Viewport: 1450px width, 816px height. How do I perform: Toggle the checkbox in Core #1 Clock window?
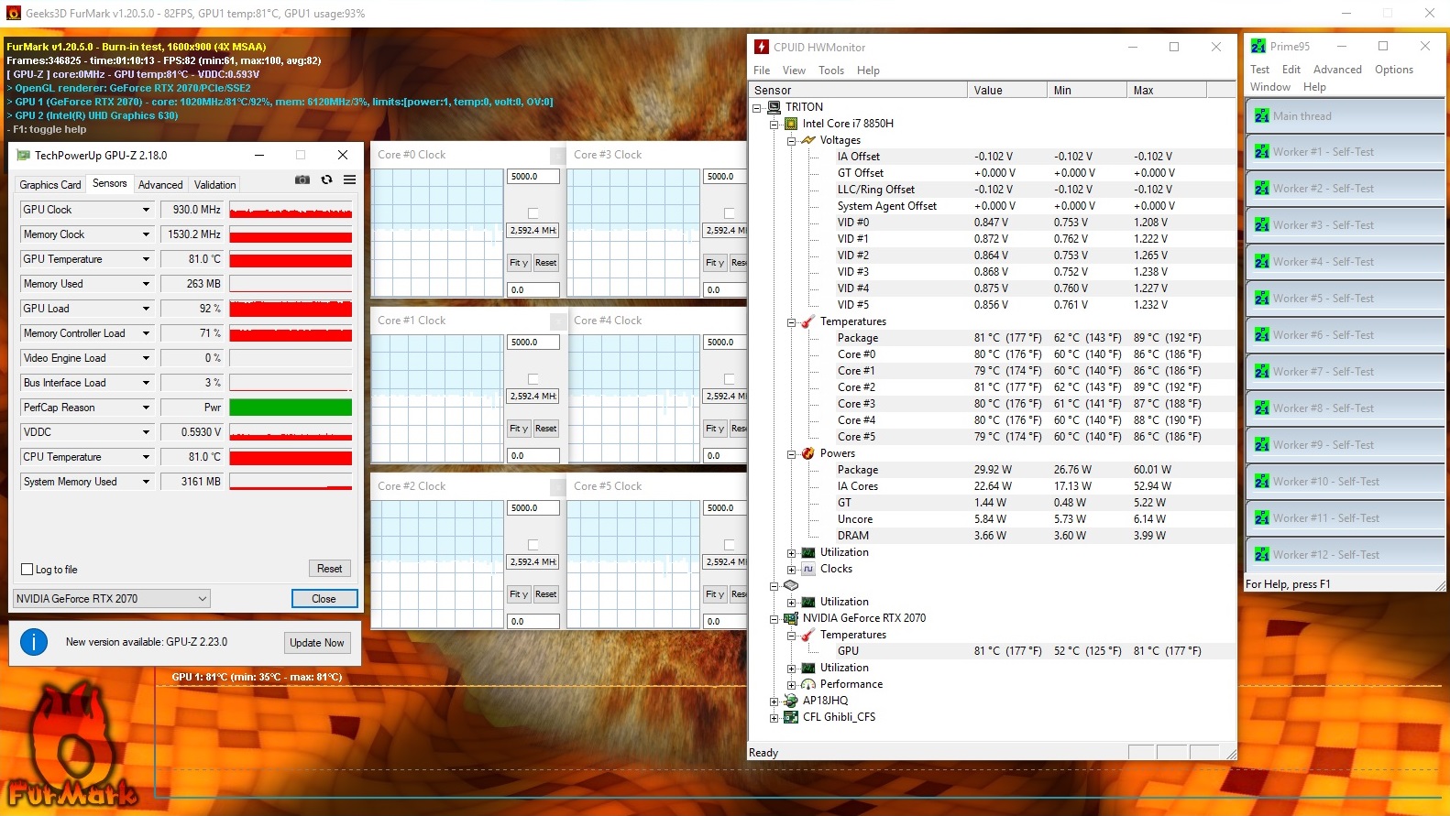[x=533, y=379]
